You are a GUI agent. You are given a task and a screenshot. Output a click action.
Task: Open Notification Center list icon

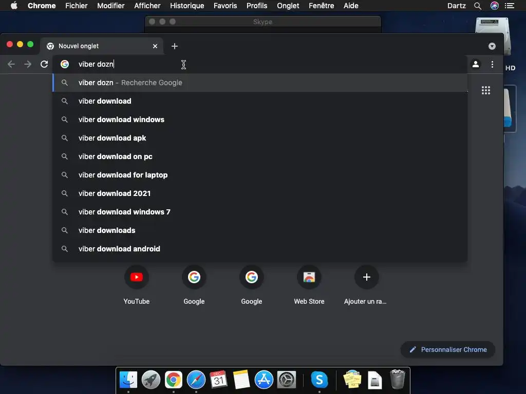click(510, 6)
